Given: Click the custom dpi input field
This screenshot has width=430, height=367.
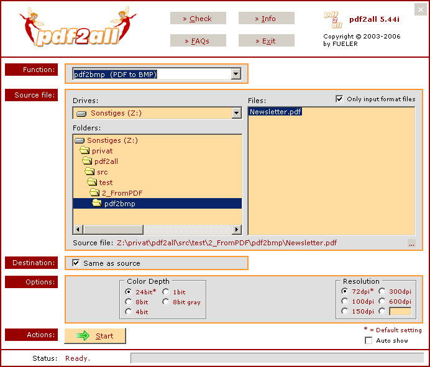Looking at the screenshot, I should coord(400,311).
